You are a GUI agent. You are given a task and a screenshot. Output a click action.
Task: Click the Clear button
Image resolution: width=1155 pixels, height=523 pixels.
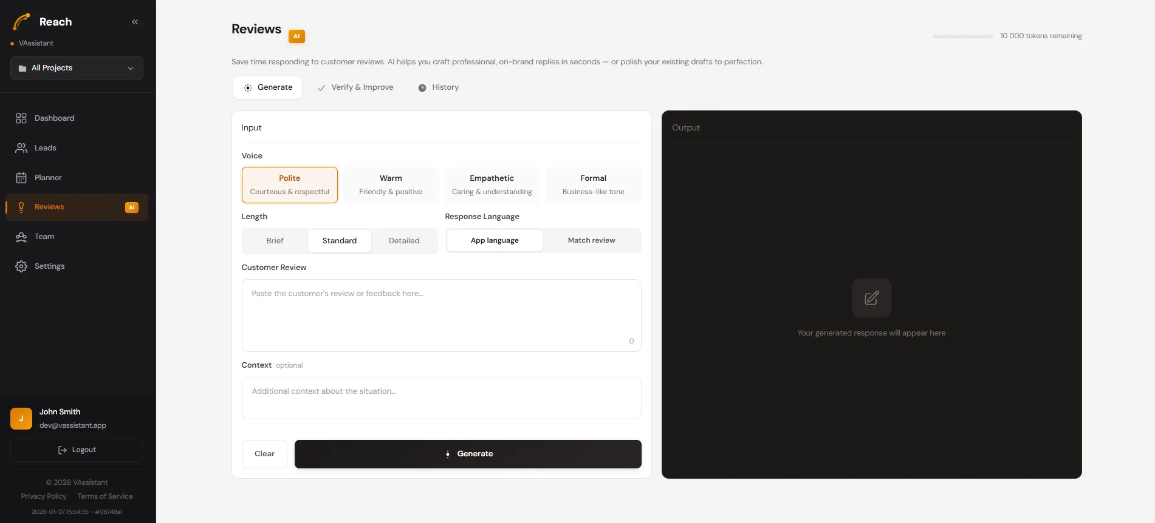pyautogui.click(x=264, y=454)
